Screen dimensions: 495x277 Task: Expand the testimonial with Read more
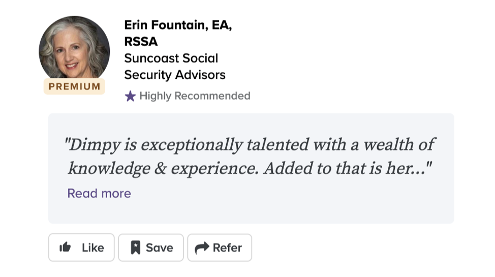pos(99,193)
